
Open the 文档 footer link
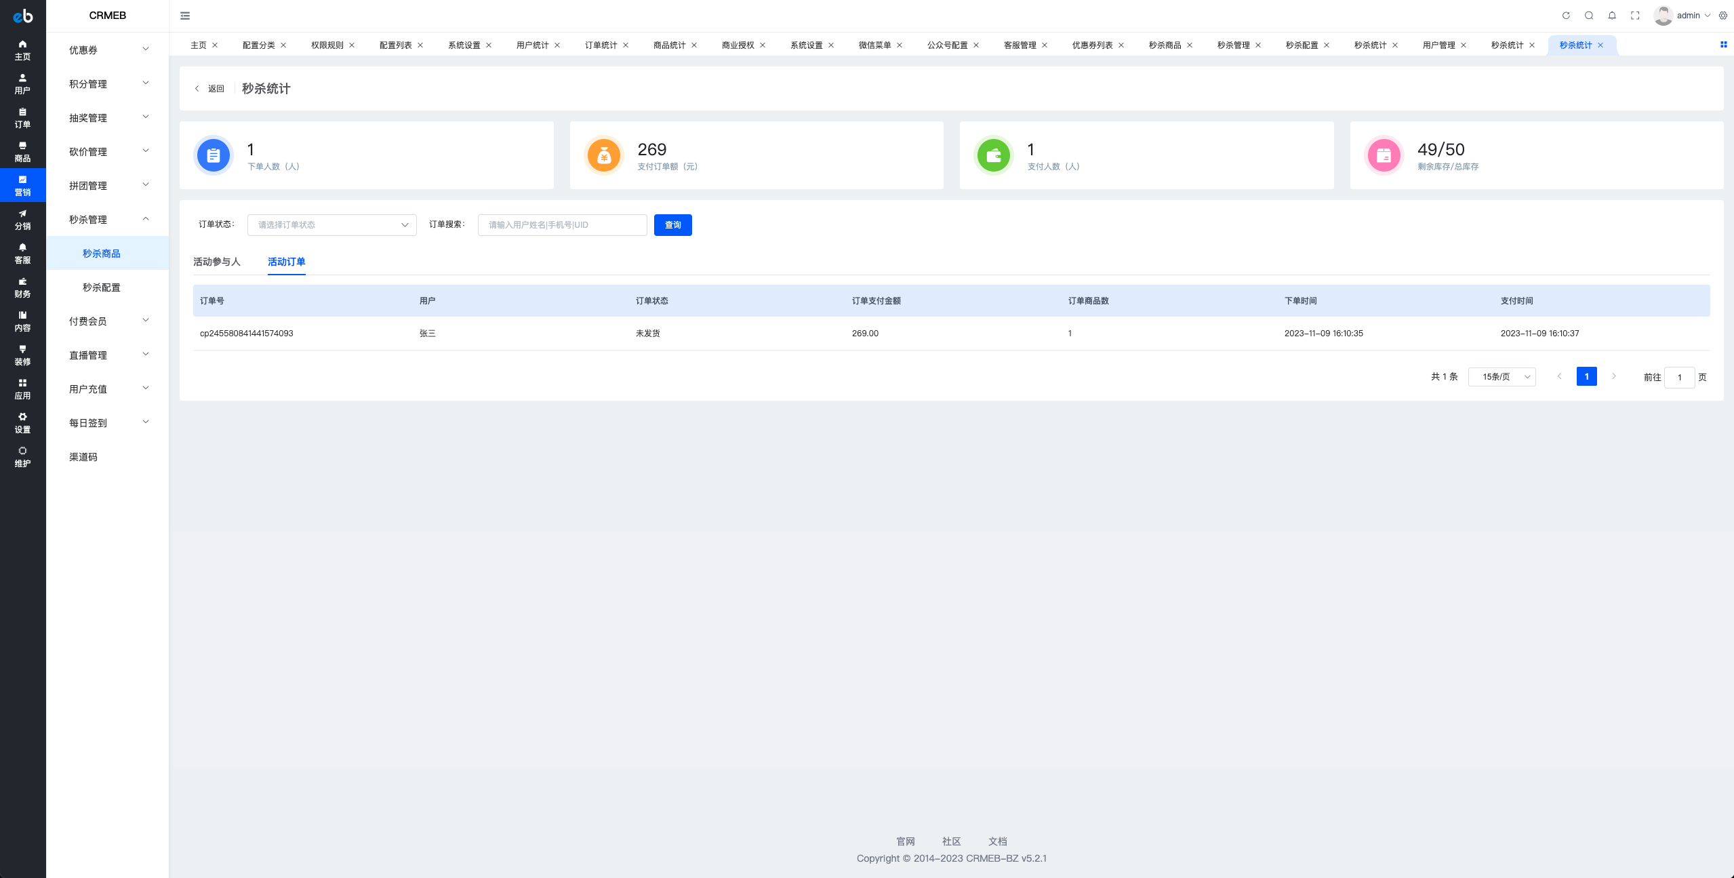coord(997,841)
